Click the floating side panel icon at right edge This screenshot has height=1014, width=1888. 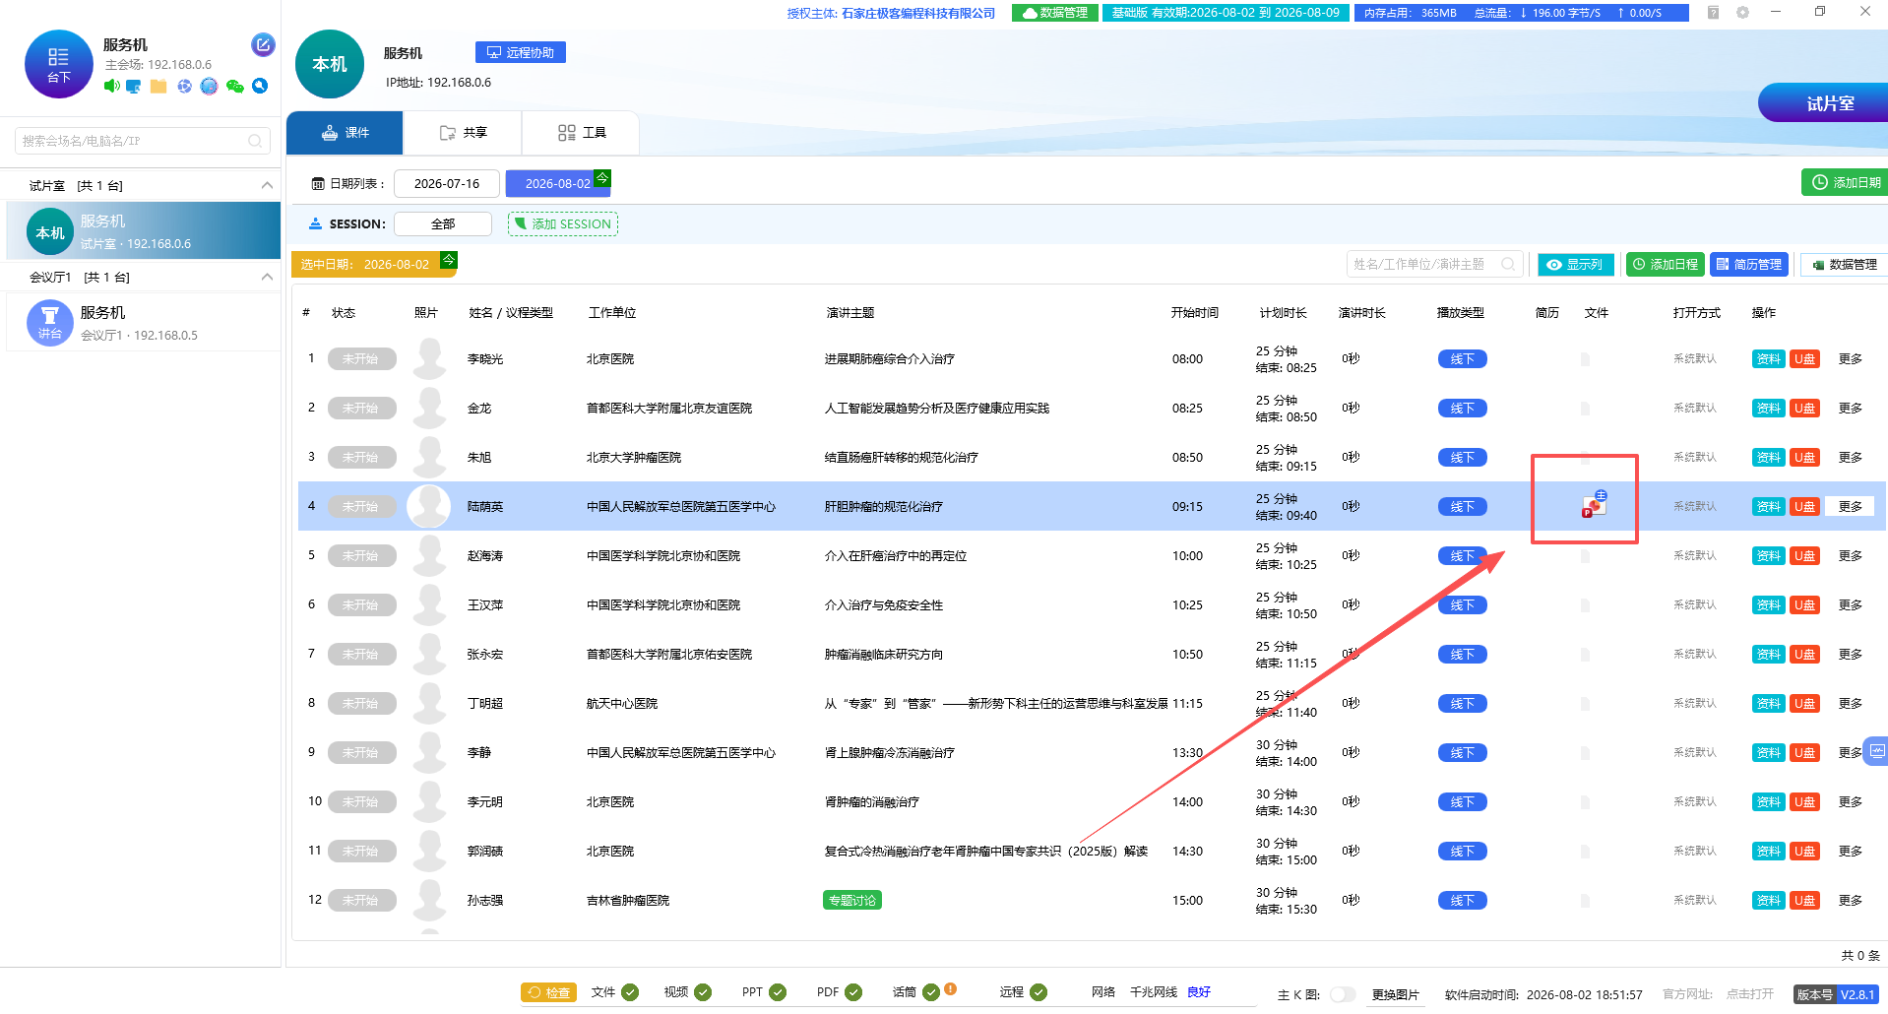tap(1877, 751)
